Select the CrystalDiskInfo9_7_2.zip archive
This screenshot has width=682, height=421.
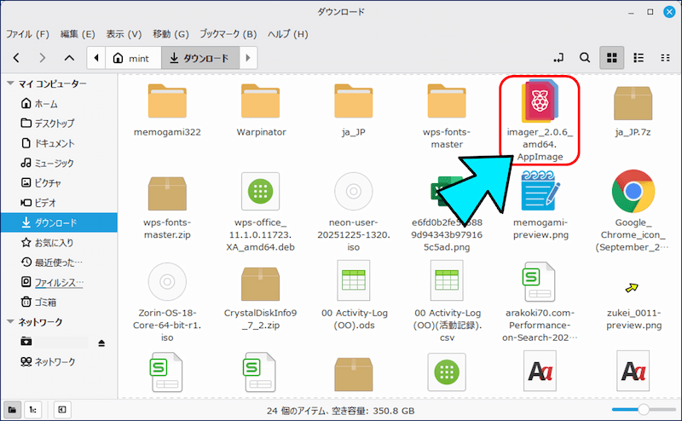[x=261, y=297]
